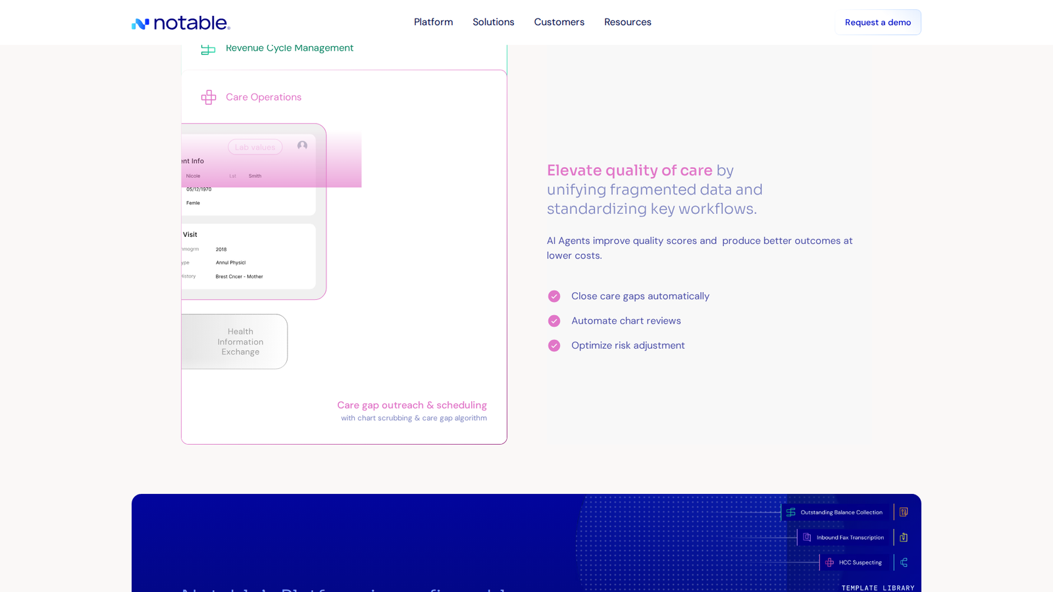Click the patient avatar icon
Viewport: 1053px width, 592px height.
pos(302,145)
